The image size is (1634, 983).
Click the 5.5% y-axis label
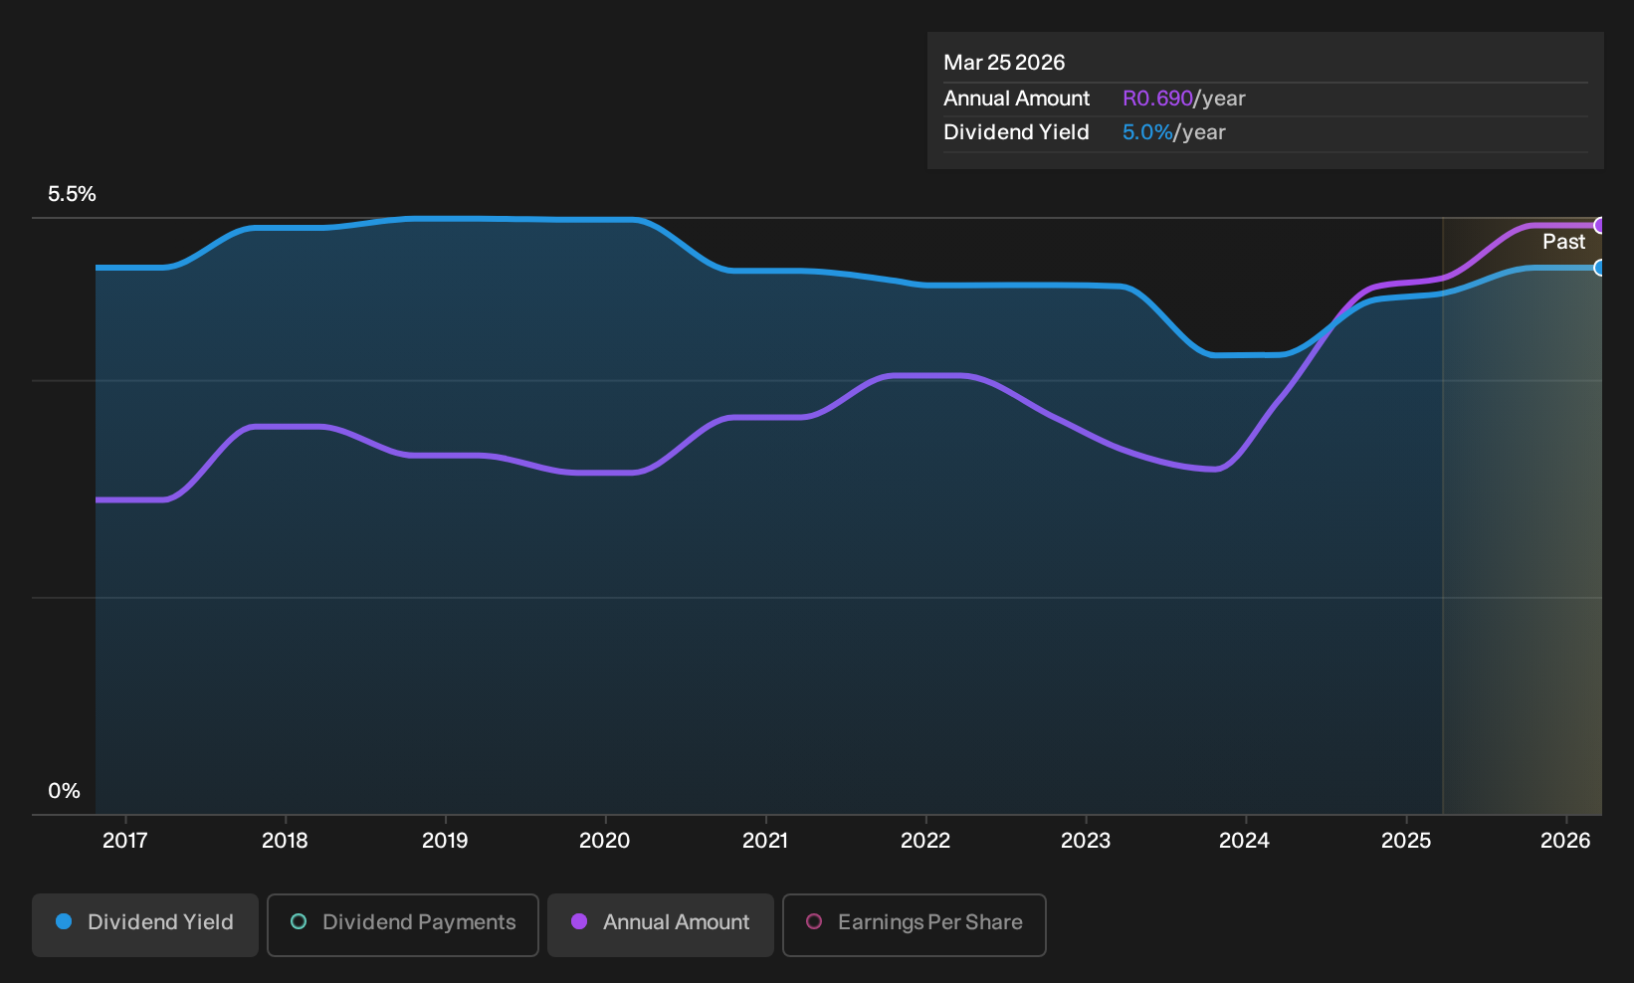coord(73,194)
